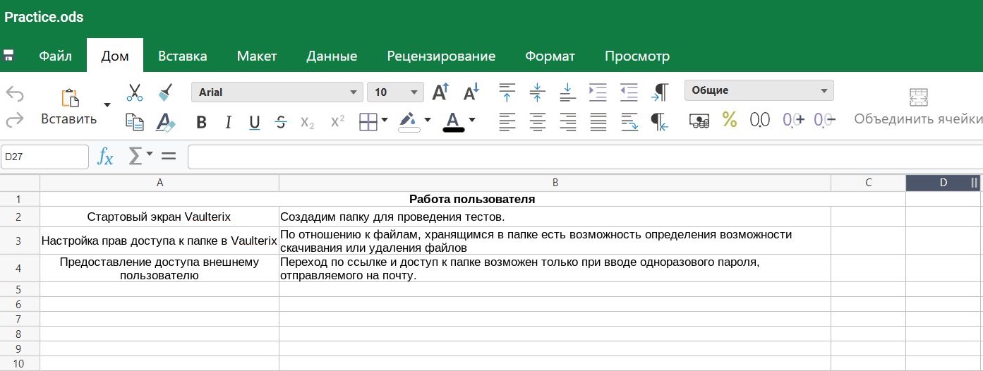983x371 pixels.
Task: Open the borders dropdown arrow
Action: (385, 120)
